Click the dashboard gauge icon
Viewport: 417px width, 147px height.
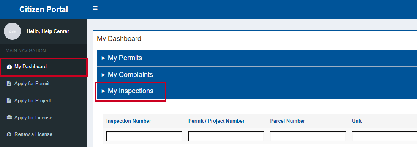pyautogui.click(x=9, y=67)
